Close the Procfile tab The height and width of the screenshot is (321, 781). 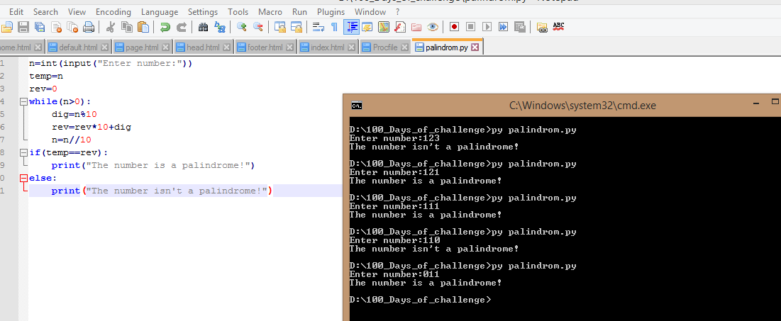coord(404,47)
